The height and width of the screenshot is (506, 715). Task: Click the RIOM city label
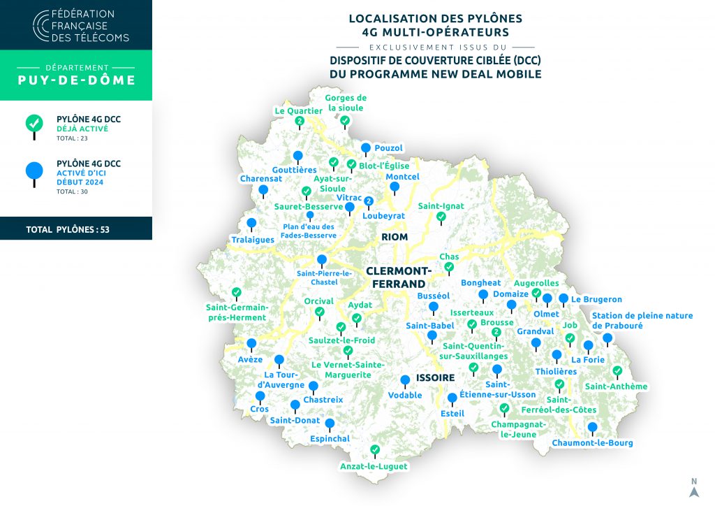pyautogui.click(x=395, y=237)
